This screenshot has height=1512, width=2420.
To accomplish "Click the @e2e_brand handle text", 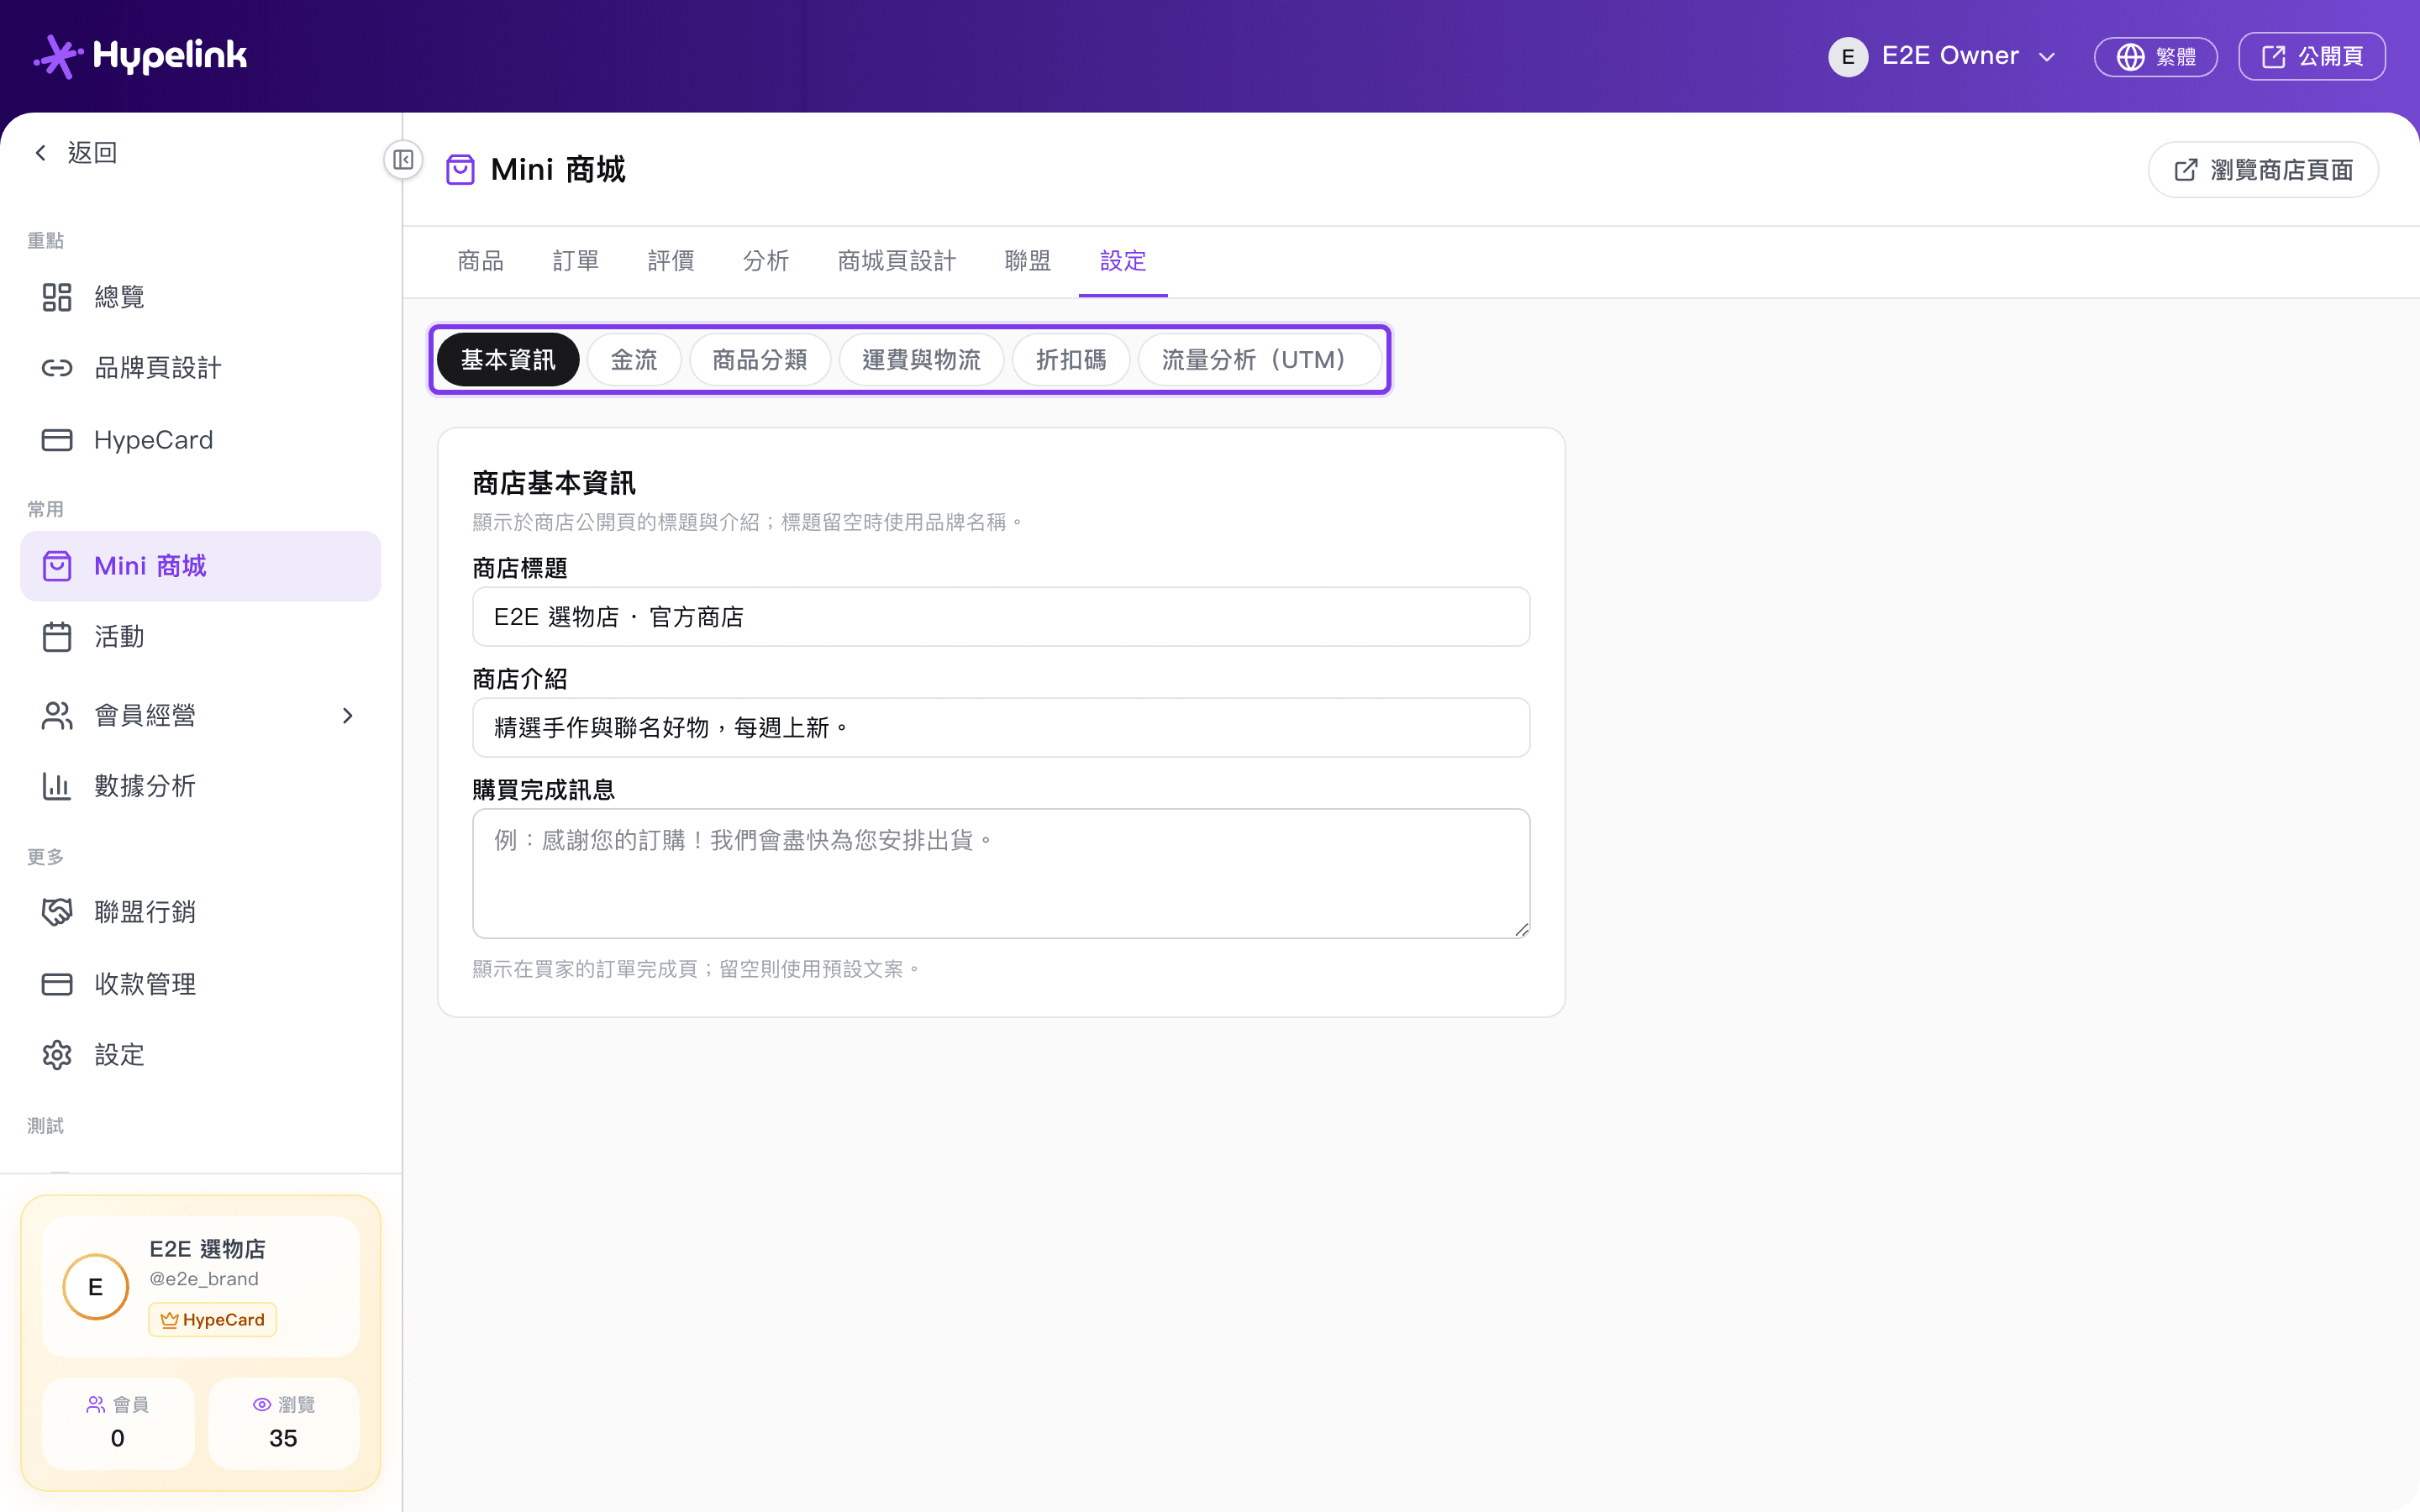I will (x=204, y=1279).
